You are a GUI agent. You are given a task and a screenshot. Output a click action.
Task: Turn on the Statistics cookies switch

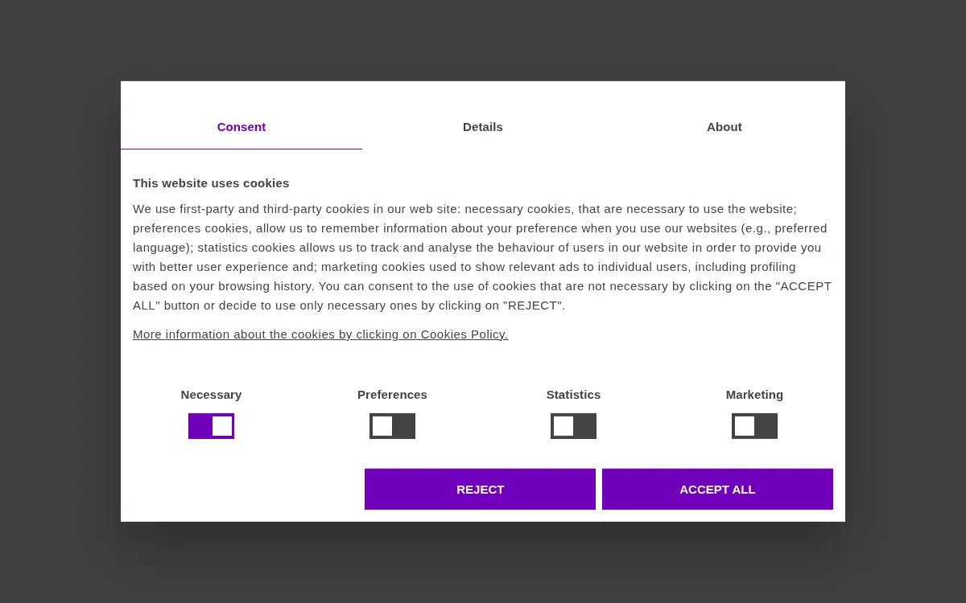pos(573,426)
